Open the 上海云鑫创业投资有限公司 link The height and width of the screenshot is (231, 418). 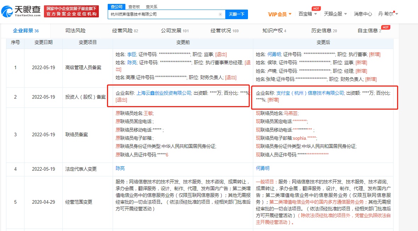point(164,93)
